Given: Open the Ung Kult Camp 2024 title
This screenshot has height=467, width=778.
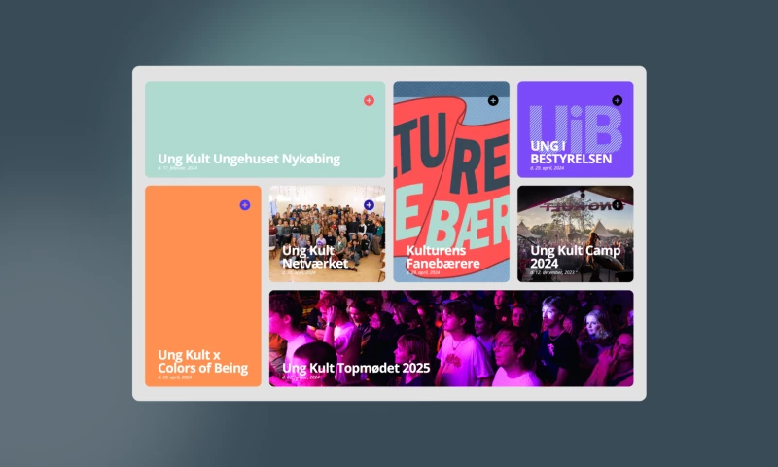Looking at the screenshot, I should (x=575, y=257).
